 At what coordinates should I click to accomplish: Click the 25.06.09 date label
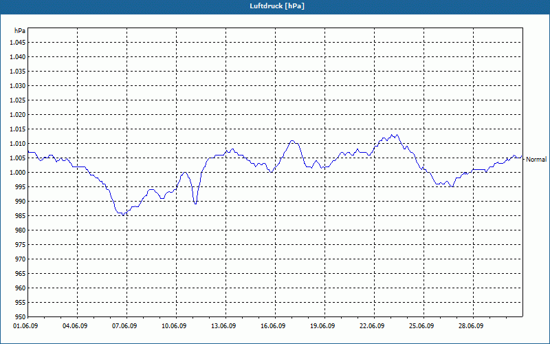tap(421, 326)
